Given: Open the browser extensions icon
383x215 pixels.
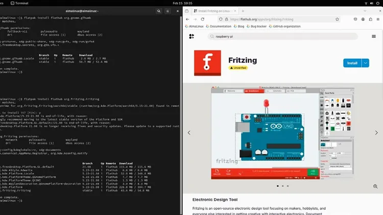Looking at the screenshot, I should click(x=371, y=19).
